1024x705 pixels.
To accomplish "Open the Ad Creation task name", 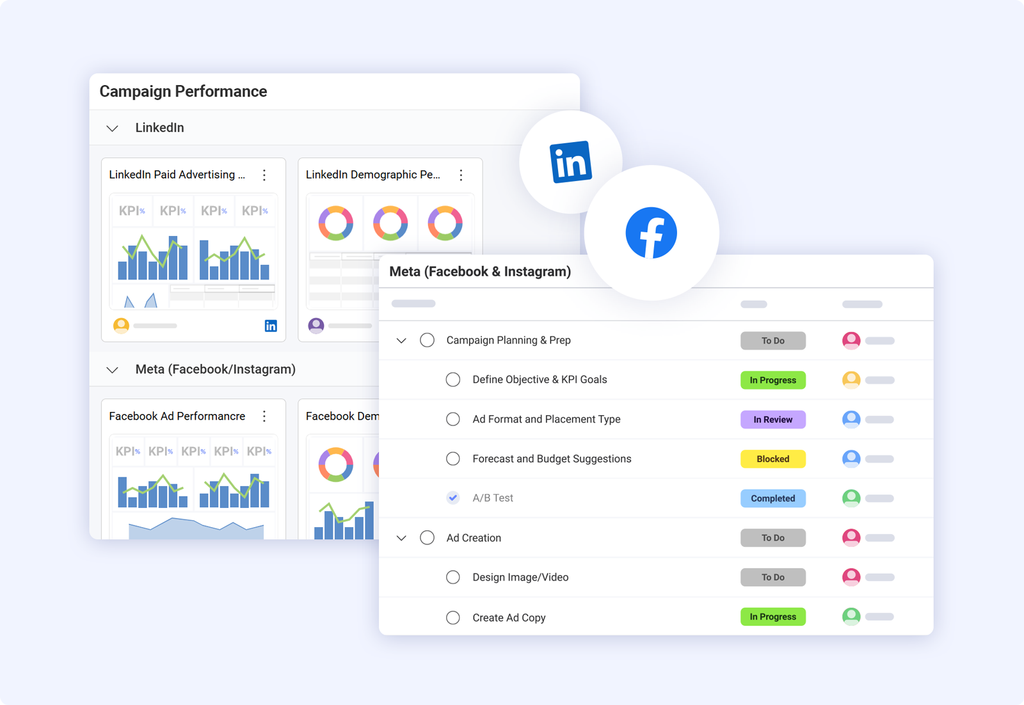I will tap(474, 538).
